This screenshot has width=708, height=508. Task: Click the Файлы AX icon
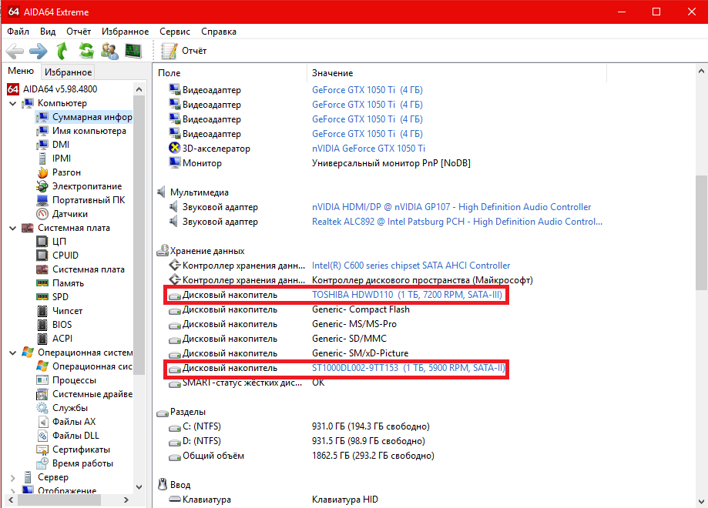(x=43, y=422)
